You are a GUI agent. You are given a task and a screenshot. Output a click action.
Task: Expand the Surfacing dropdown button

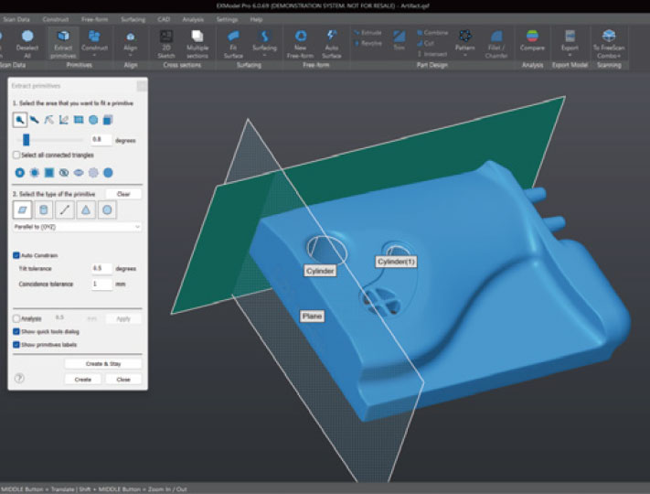click(x=264, y=55)
